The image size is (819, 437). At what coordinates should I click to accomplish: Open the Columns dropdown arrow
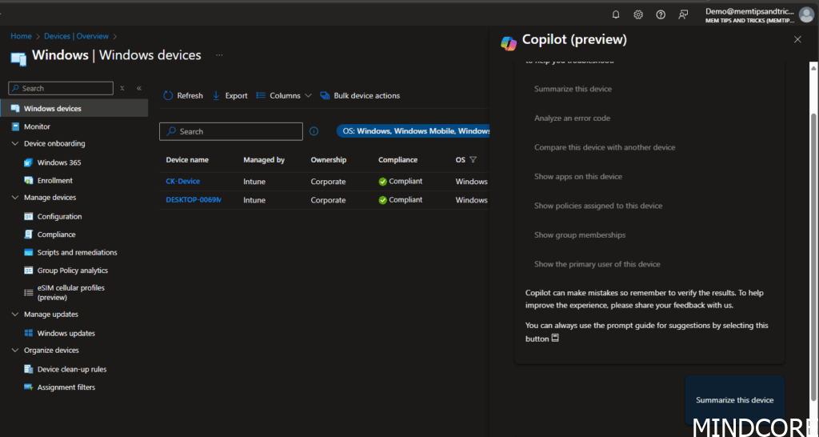(x=308, y=96)
